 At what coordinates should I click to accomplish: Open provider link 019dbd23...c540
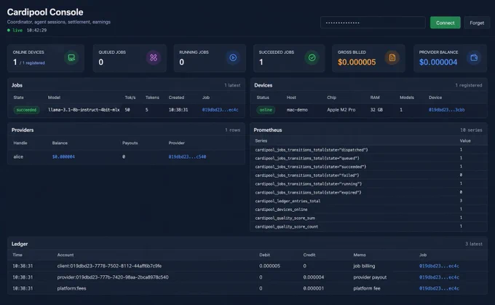[x=187, y=157]
